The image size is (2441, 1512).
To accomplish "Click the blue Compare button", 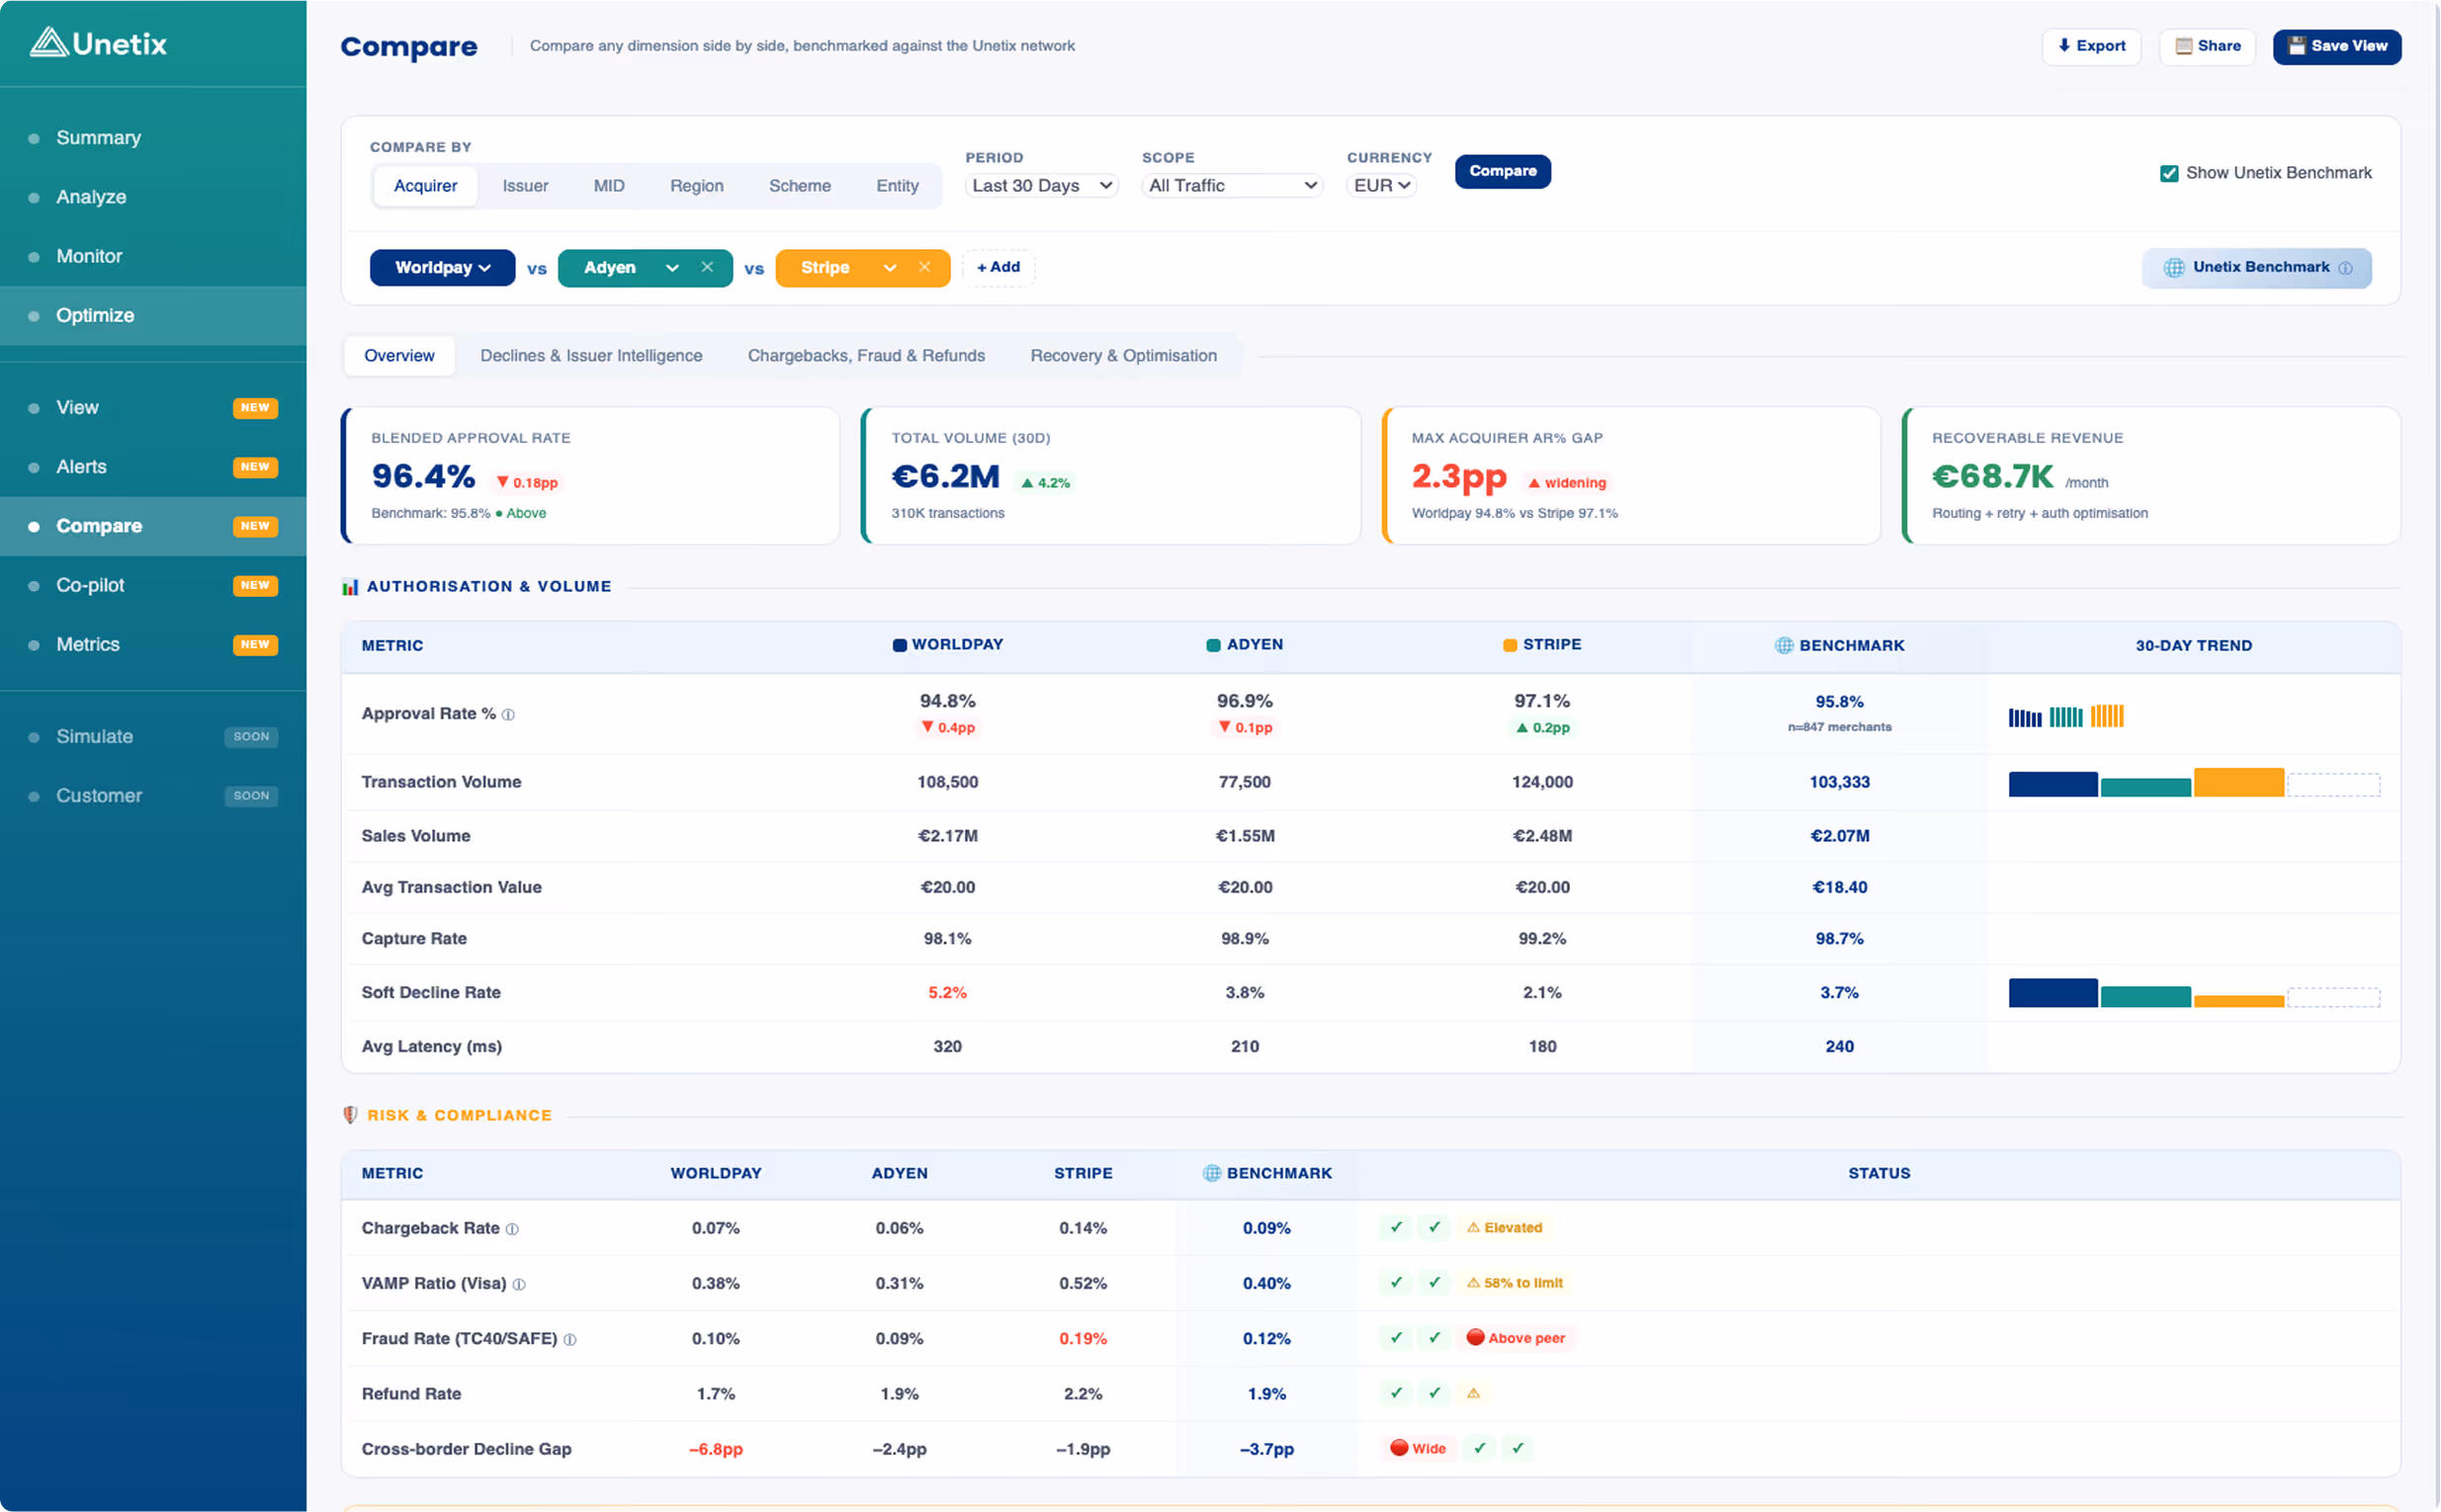I will (x=1503, y=171).
